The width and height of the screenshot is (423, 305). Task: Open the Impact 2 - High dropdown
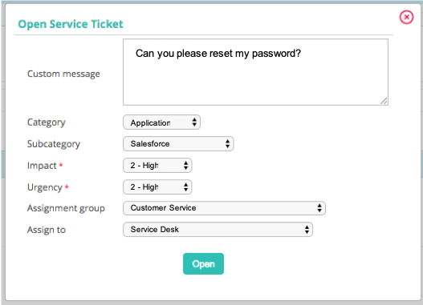(x=157, y=166)
